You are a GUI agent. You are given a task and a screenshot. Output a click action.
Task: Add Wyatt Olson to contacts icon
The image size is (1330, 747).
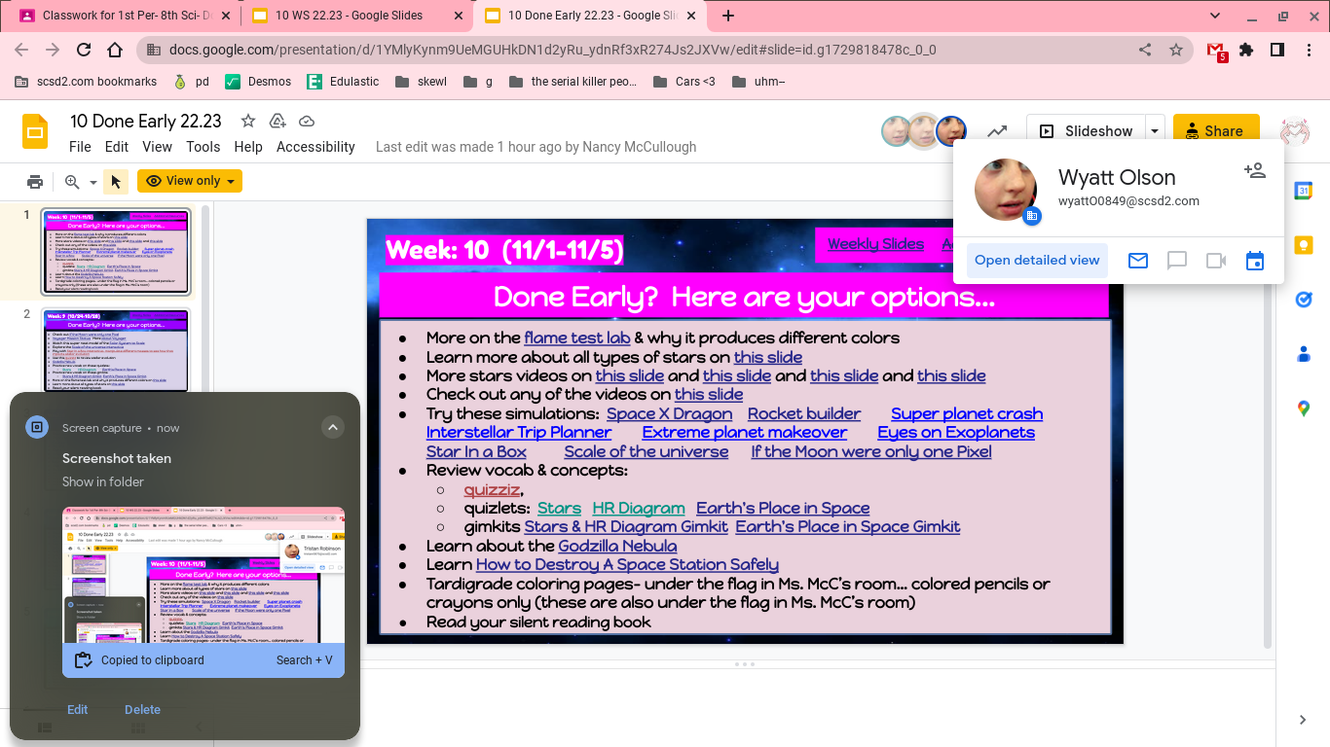click(x=1255, y=170)
